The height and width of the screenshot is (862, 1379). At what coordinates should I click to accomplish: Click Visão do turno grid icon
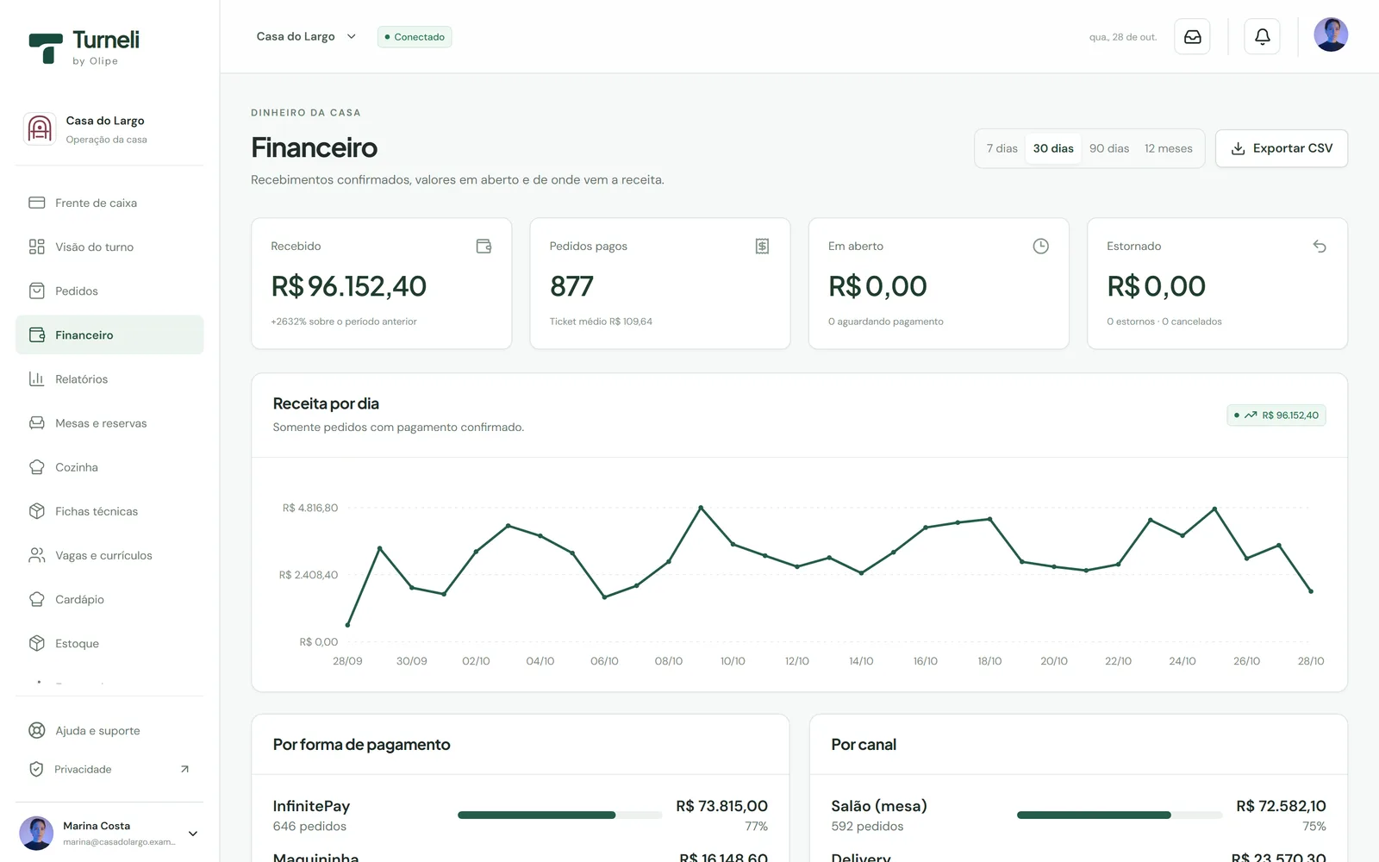(x=36, y=247)
